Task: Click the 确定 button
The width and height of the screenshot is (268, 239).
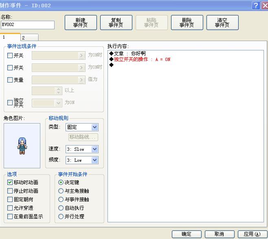Action: pyautogui.click(x=187, y=234)
